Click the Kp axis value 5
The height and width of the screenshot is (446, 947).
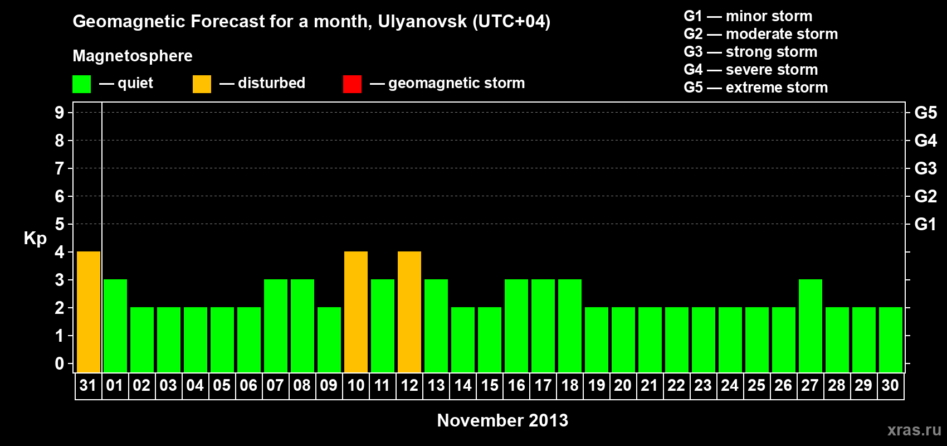(x=60, y=224)
